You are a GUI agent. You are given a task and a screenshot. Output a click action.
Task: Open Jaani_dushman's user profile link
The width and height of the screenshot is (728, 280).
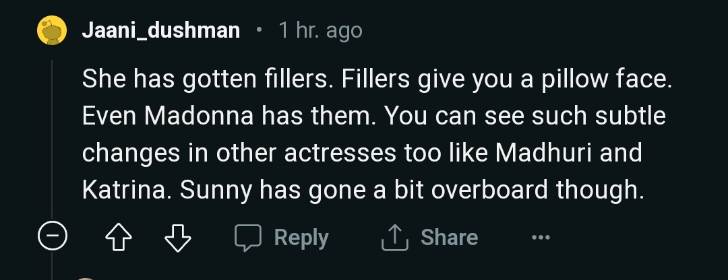tap(160, 31)
